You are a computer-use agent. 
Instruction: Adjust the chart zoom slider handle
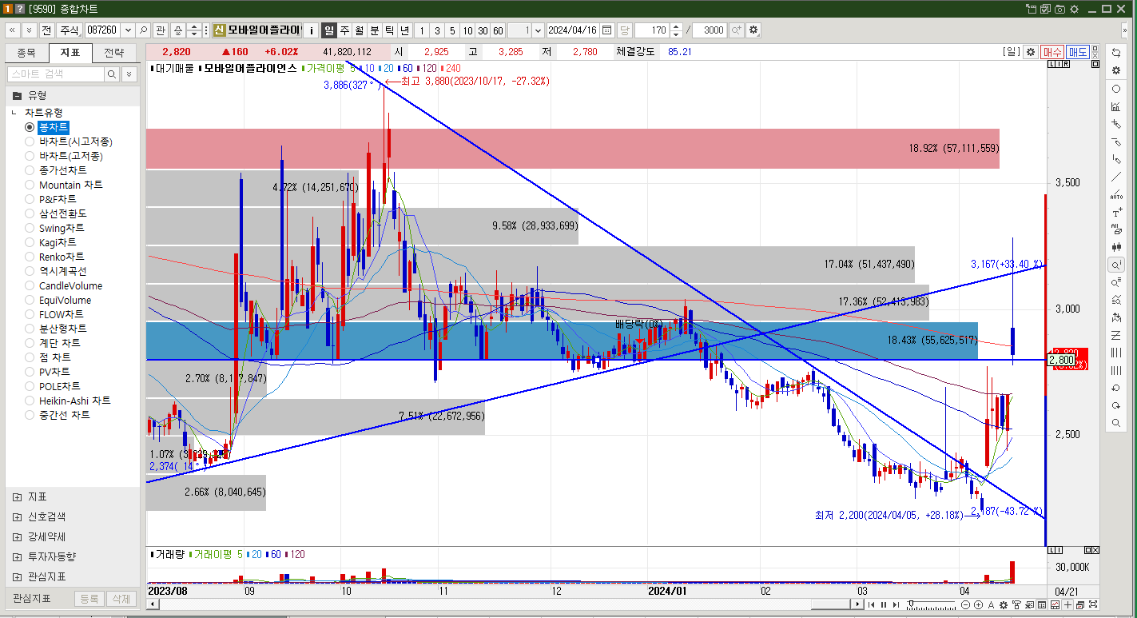pos(911,604)
